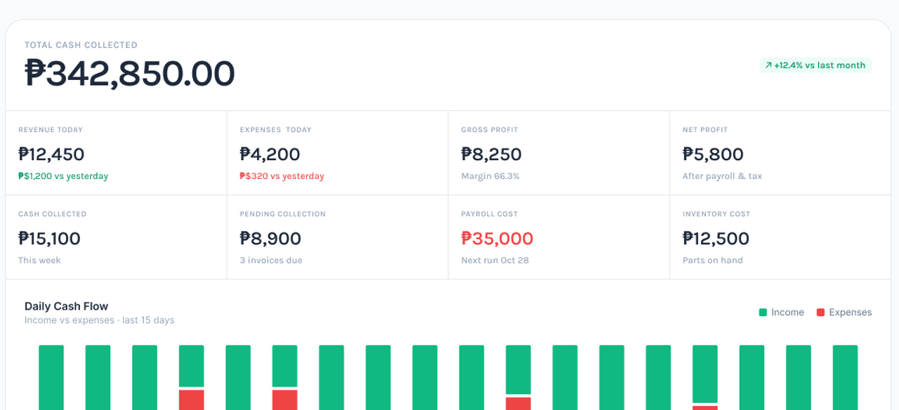This screenshot has width=899, height=410.
Task: Click the red ₱35,000 payroll value
Action: 497,239
